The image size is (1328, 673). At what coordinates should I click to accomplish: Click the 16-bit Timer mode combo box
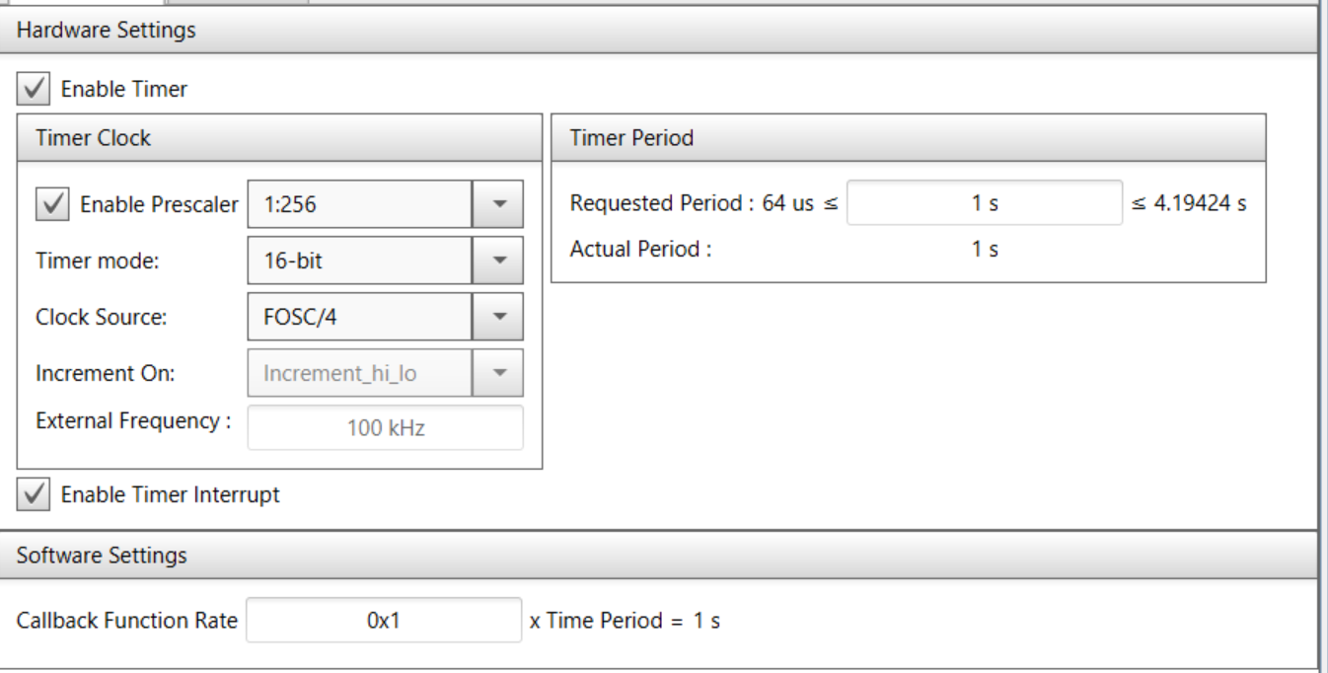point(359,261)
